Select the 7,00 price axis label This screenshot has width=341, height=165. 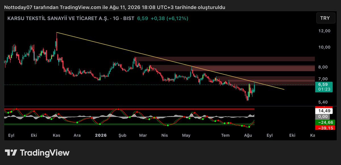click(x=323, y=79)
